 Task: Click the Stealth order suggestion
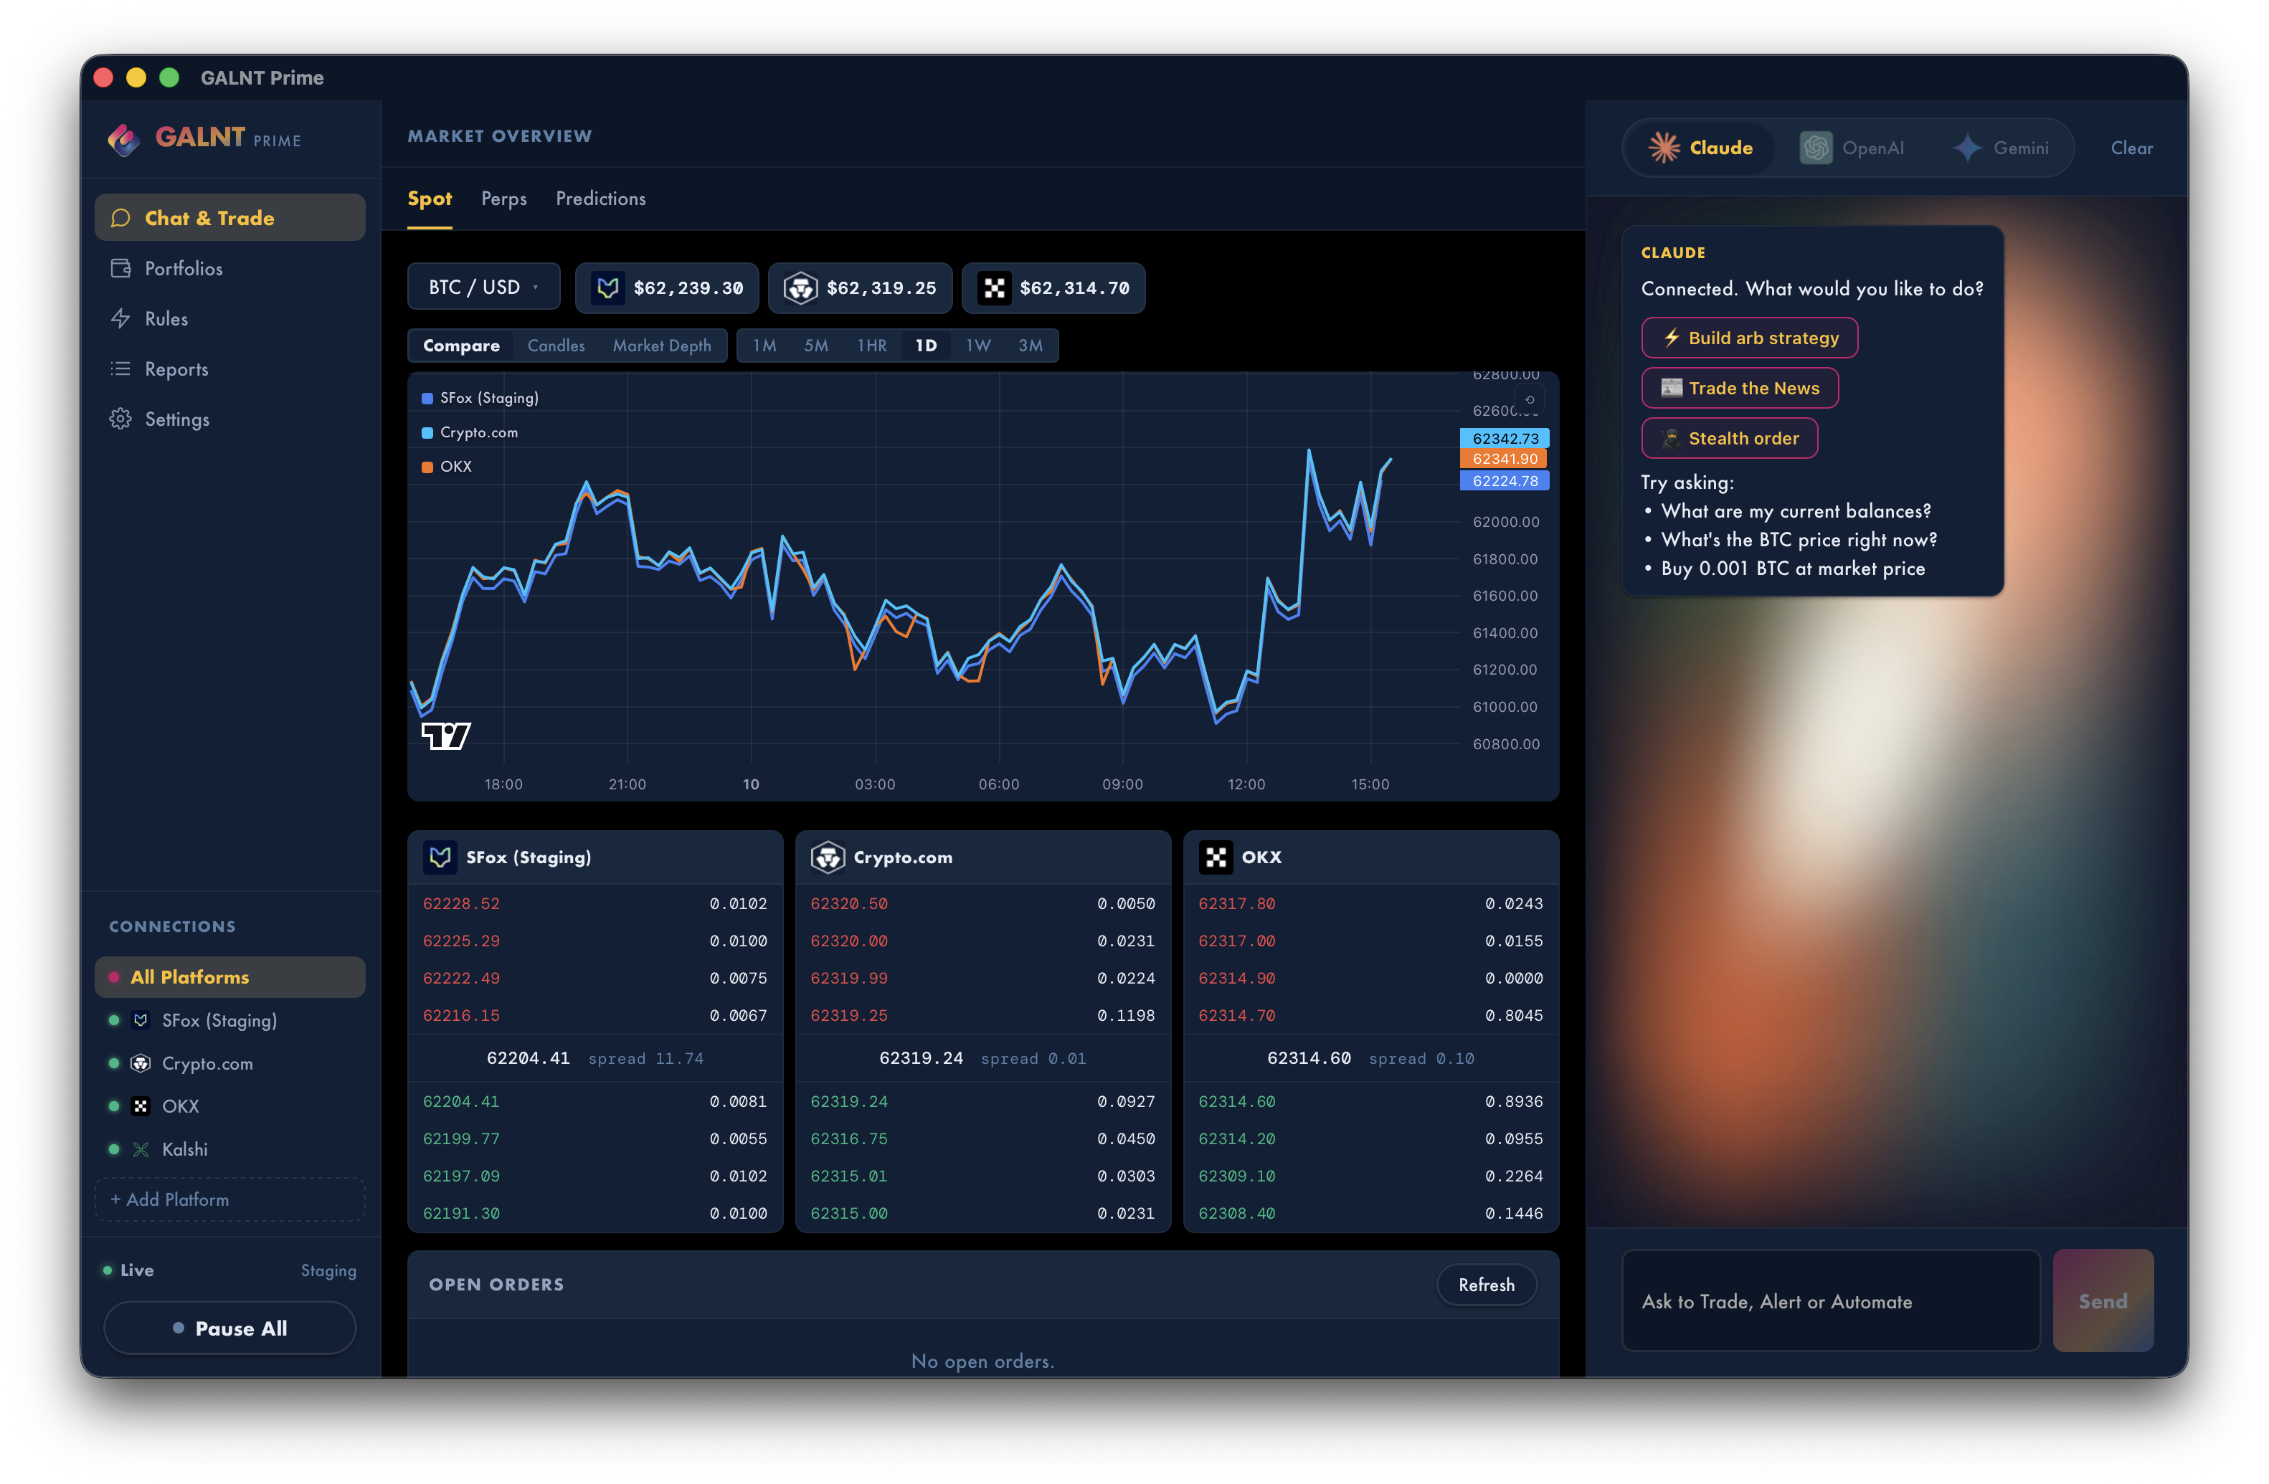pos(1730,439)
